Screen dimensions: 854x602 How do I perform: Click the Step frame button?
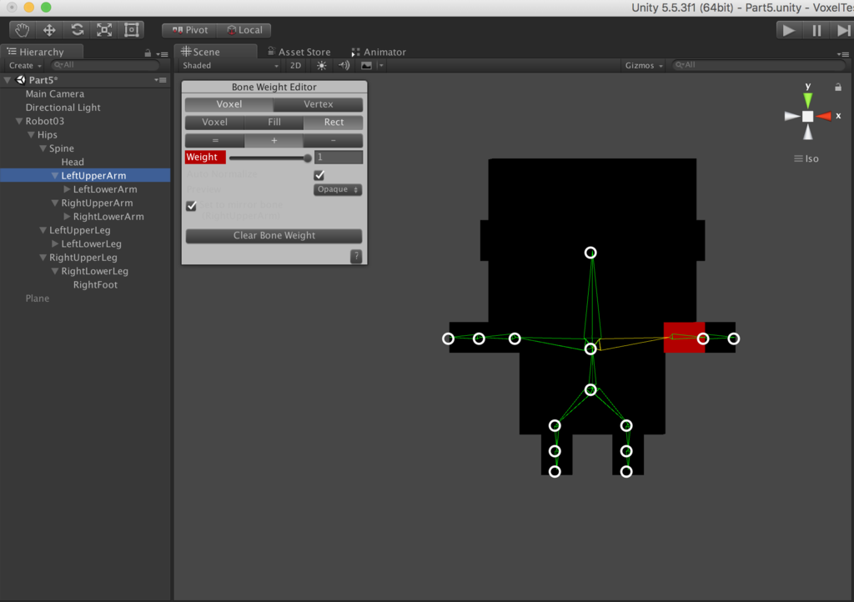click(842, 30)
